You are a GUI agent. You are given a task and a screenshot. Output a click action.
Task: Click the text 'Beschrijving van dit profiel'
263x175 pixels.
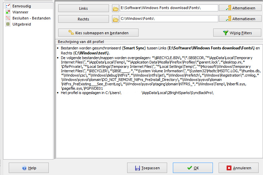(x=81, y=42)
